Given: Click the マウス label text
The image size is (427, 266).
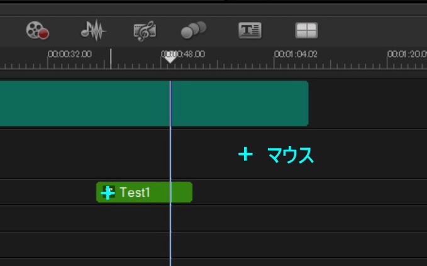Looking at the screenshot, I should [290, 155].
